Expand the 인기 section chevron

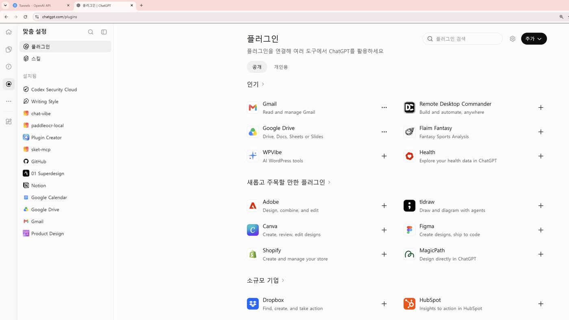(x=263, y=84)
